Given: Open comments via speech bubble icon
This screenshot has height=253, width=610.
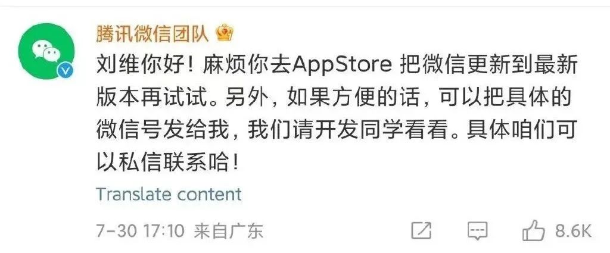Looking at the screenshot, I should (477, 231).
